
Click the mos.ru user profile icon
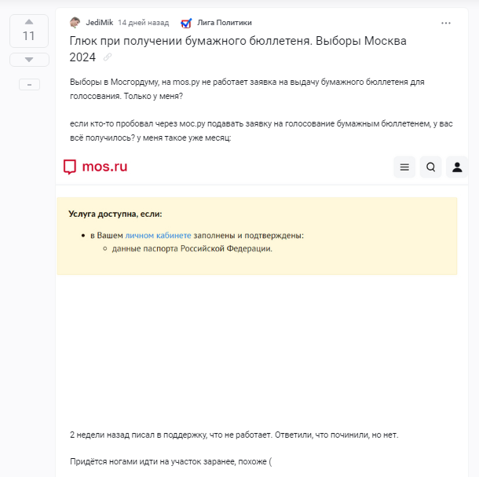[x=457, y=167]
